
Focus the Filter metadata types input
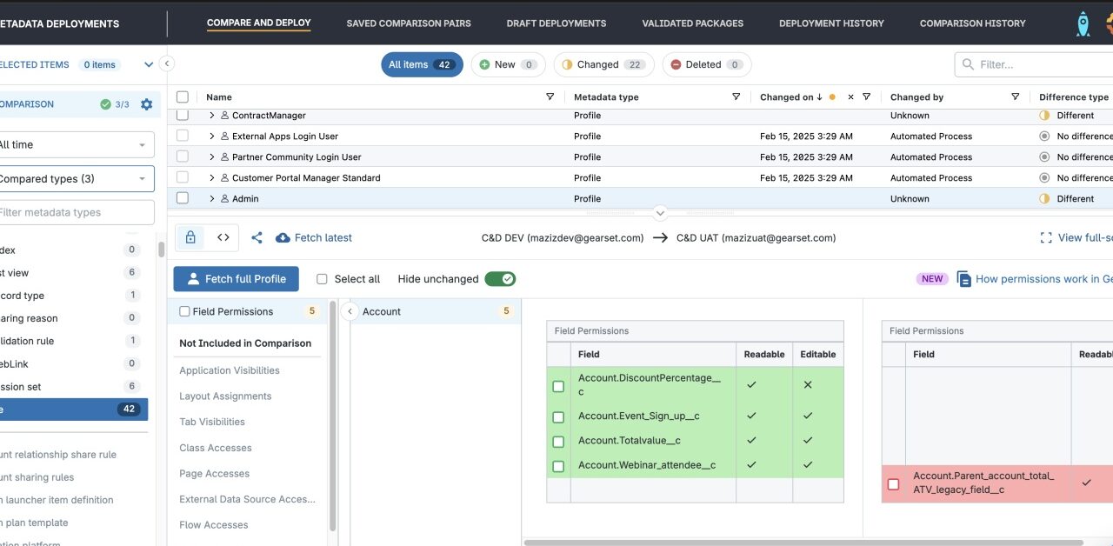(x=77, y=212)
